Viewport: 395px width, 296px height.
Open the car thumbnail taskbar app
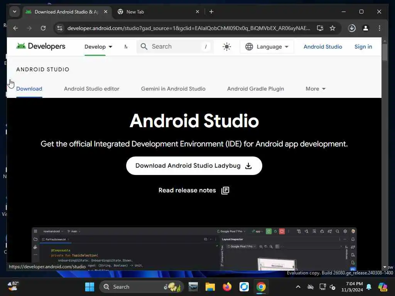coord(193,287)
